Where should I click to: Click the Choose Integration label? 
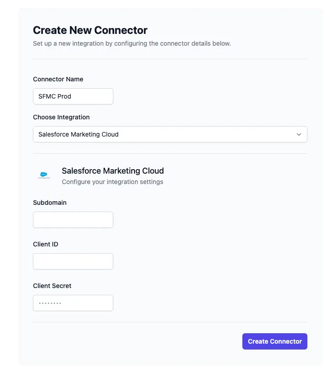point(61,117)
